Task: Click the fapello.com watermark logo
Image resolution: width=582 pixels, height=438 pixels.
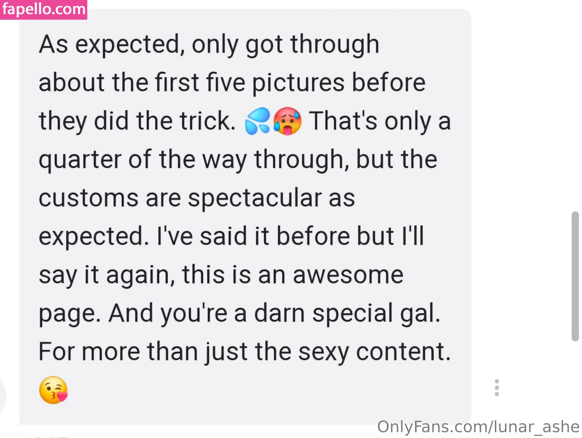Action: pyautogui.click(x=44, y=9)
